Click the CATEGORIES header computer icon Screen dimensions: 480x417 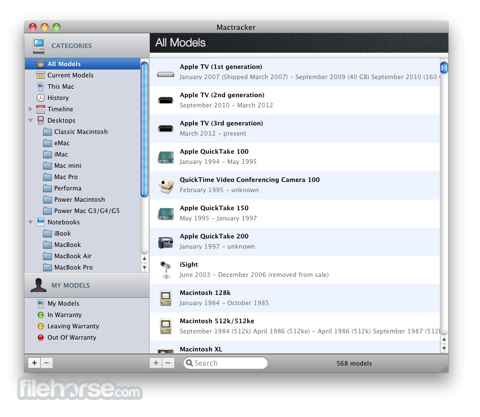point(39,46)
